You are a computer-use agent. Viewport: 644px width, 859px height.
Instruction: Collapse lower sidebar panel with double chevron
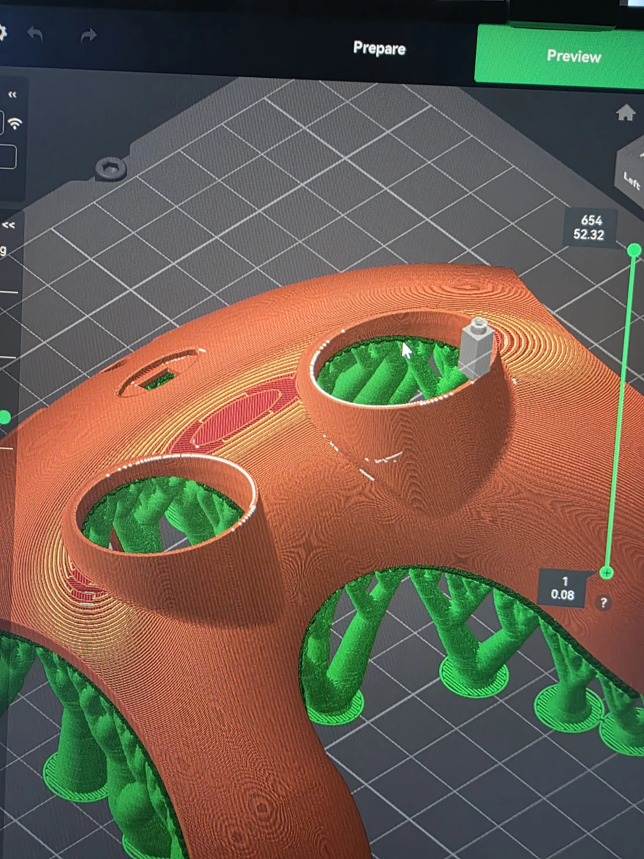[x=9, y=225]
